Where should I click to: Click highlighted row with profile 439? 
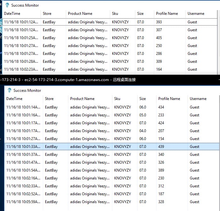tap(112, 147)
